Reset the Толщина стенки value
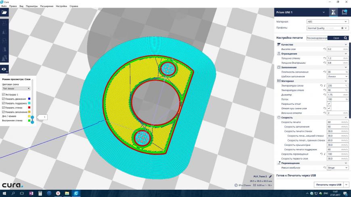Screen dimensions: 351x197 324,58
